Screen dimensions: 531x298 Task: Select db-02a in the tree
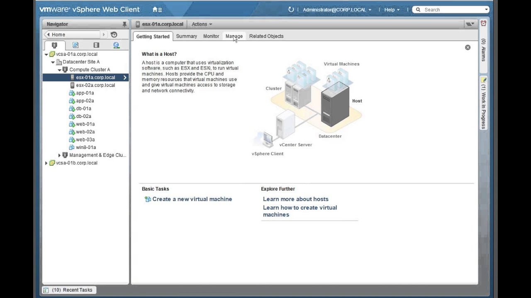tap(83, 117)
